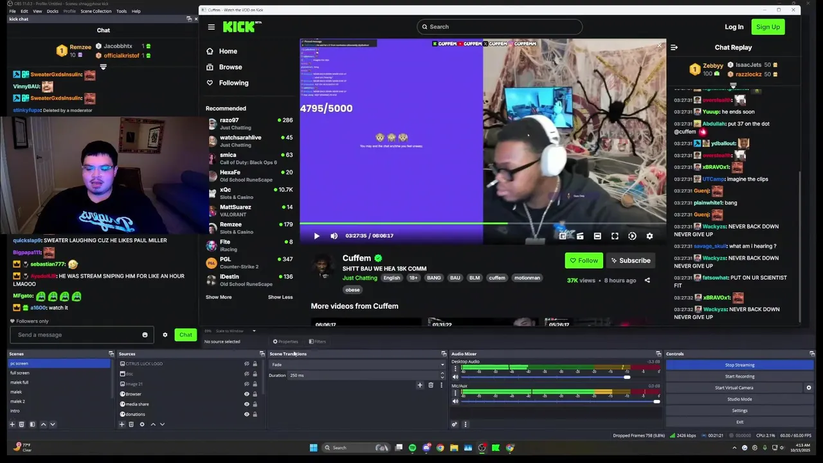Click the Sign Up button
This screenshot has width=823, height=463.
point(768,27)
